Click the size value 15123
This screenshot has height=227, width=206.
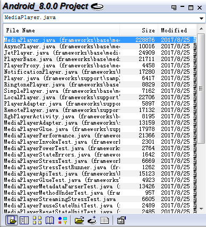pyautogui.click(x=147, y=173)
